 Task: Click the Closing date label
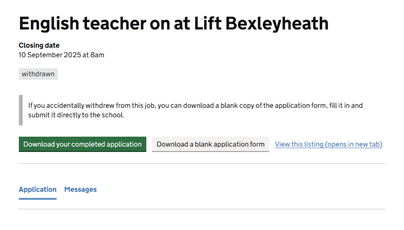tap(39, 45)
